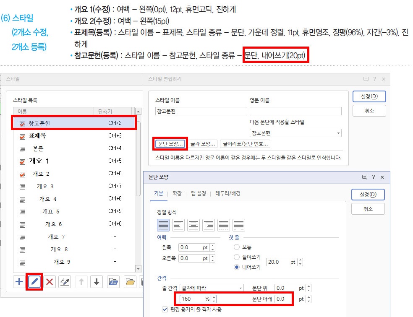
Task: Click the delete style red X icon
Action: [50, 282]
